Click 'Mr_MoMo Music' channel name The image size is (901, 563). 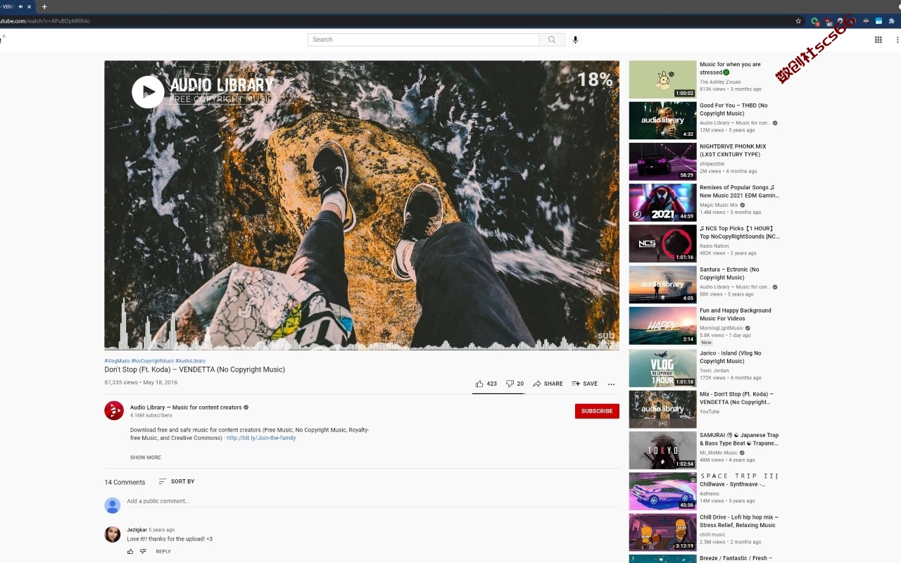point(719,453)
